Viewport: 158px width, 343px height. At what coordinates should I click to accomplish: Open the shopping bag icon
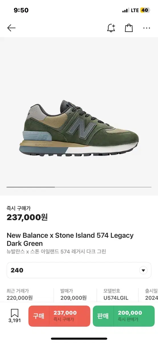click(x=129, y=28)
